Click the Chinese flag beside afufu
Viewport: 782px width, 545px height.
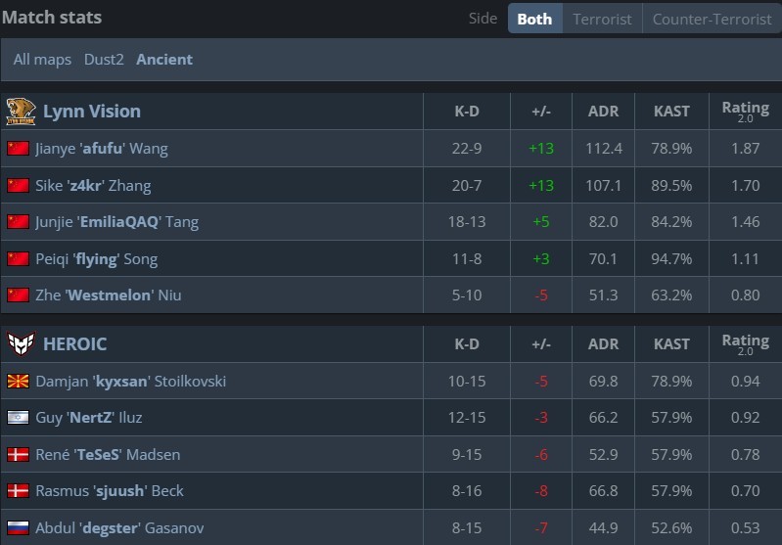point(18,149)
